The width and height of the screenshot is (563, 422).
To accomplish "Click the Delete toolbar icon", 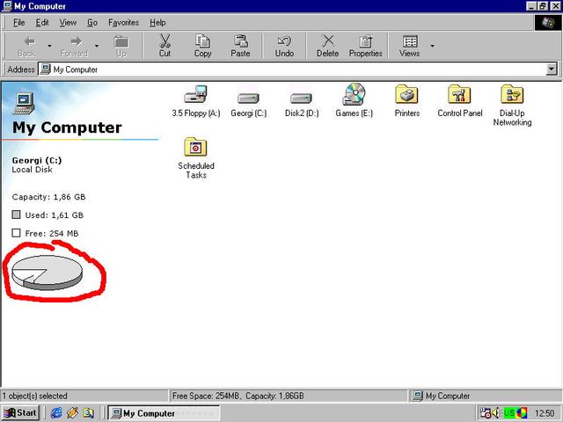I will point(327,41).
